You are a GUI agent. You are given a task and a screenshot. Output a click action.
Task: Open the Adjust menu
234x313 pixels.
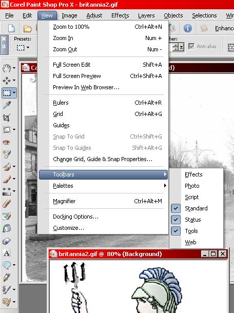(x=94, y=15)
